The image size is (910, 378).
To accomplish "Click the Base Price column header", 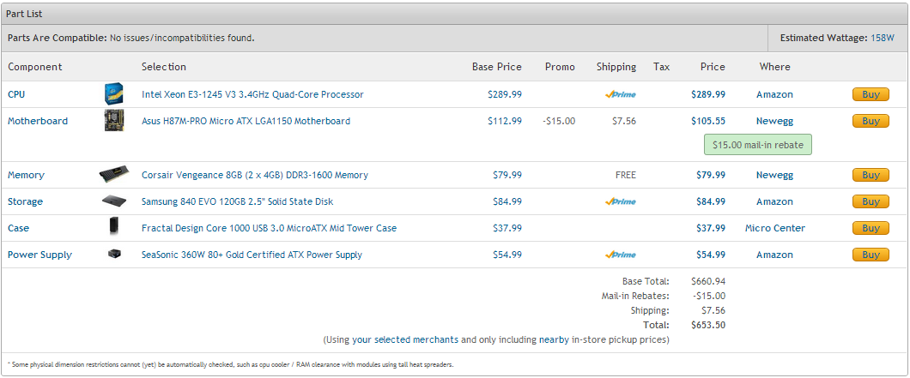I will tap(497, 67).
